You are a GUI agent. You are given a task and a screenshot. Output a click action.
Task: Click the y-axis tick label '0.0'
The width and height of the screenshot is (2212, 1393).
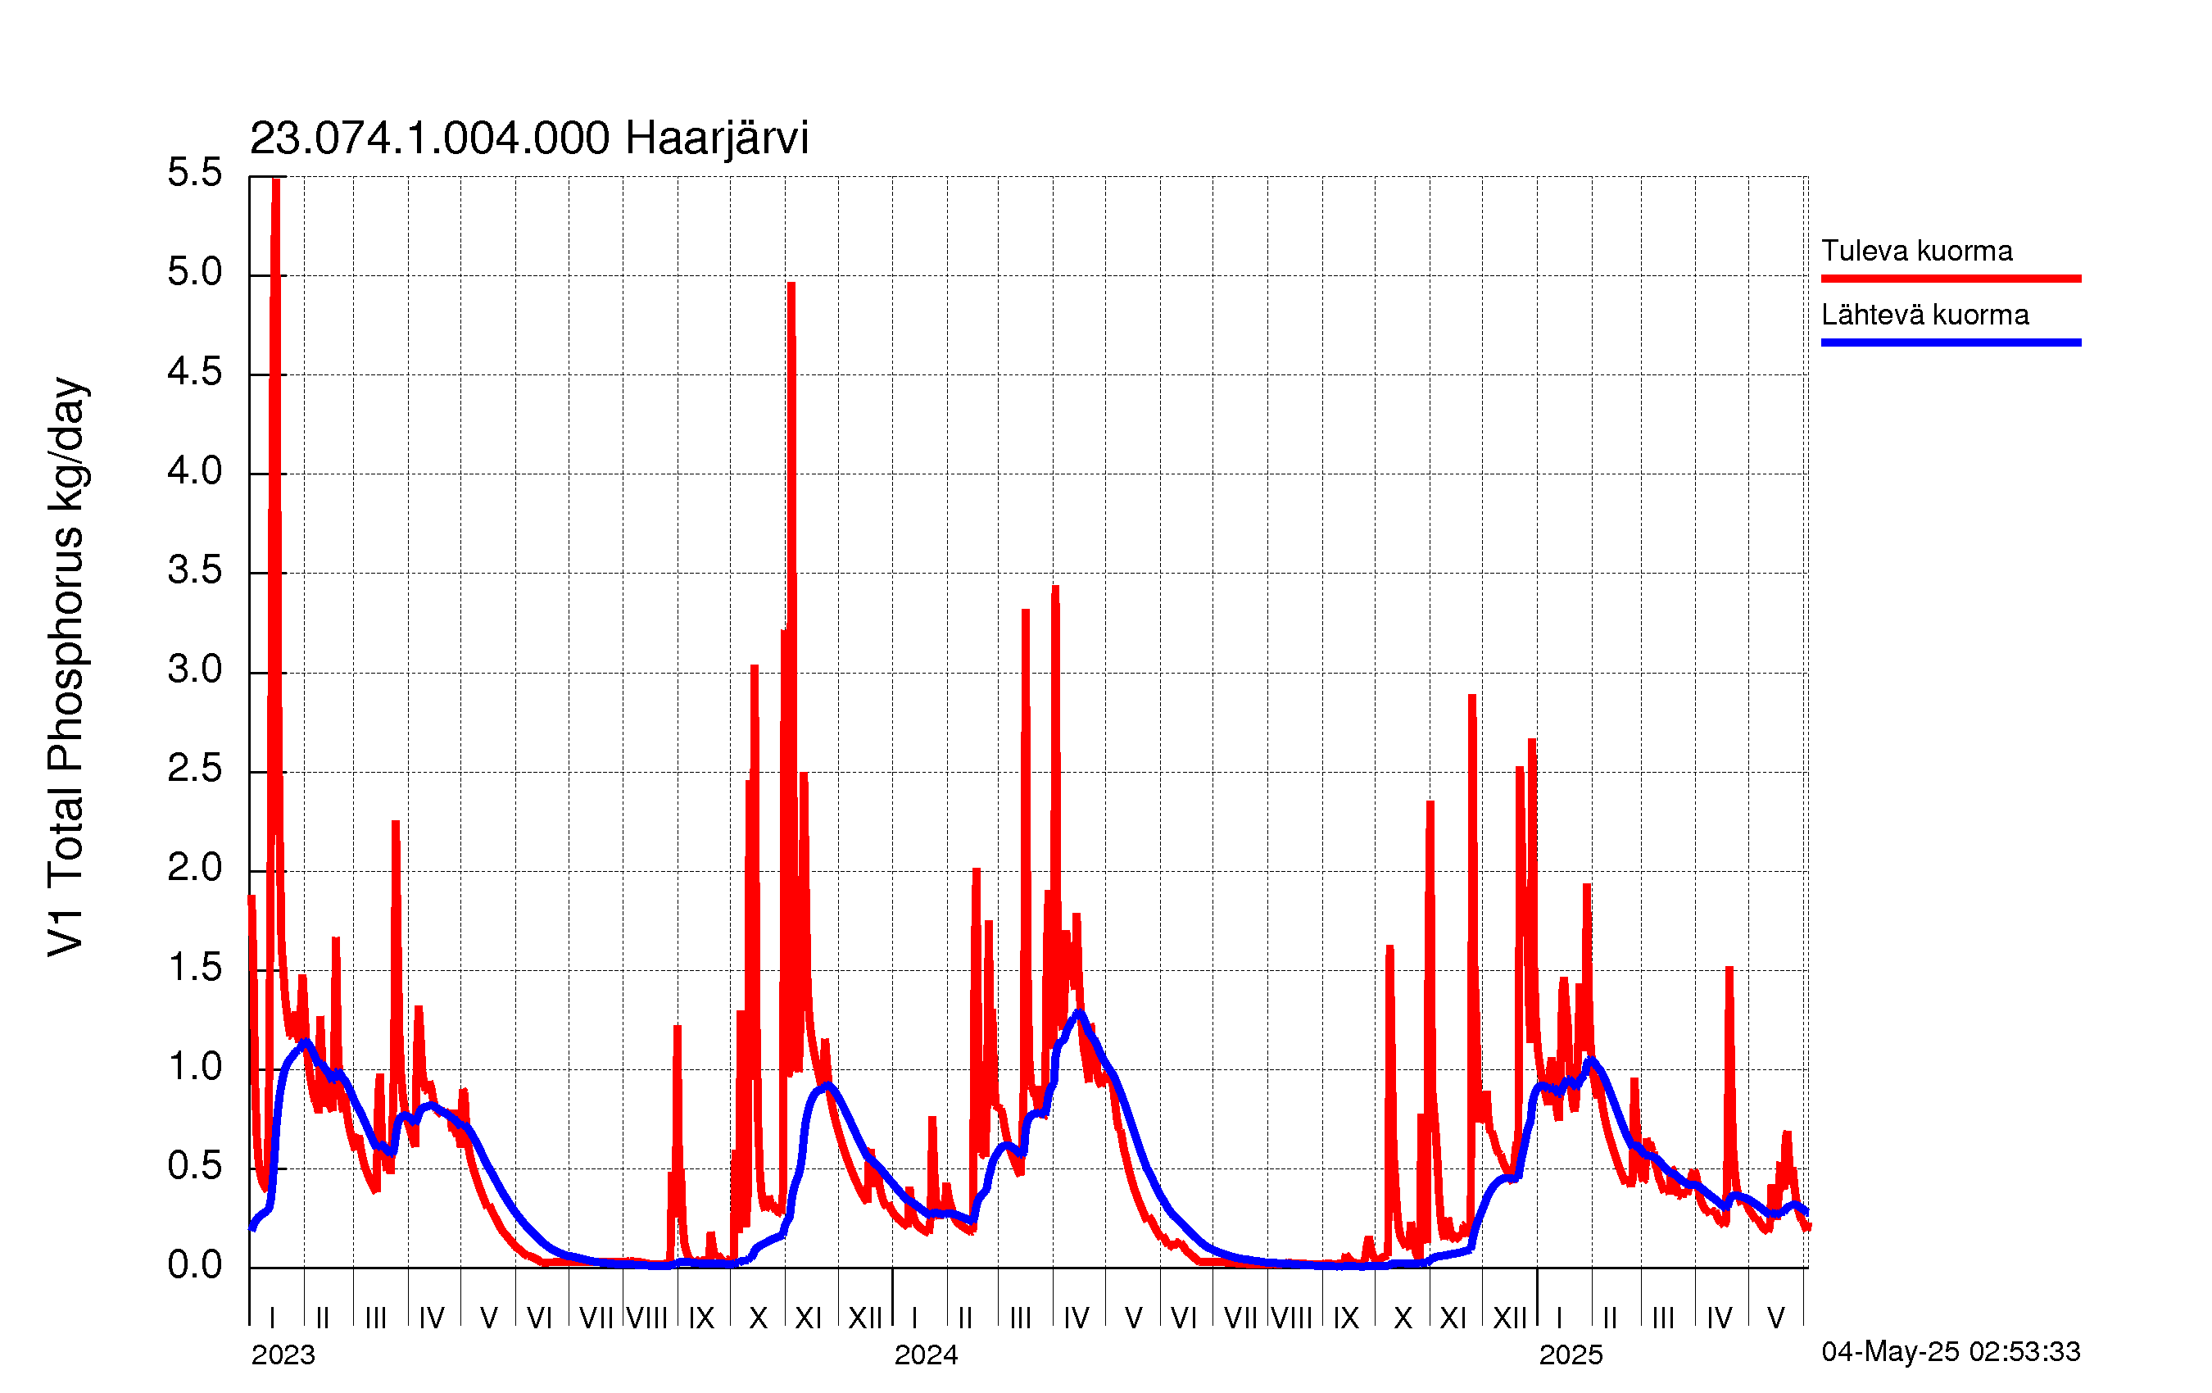195,1265
